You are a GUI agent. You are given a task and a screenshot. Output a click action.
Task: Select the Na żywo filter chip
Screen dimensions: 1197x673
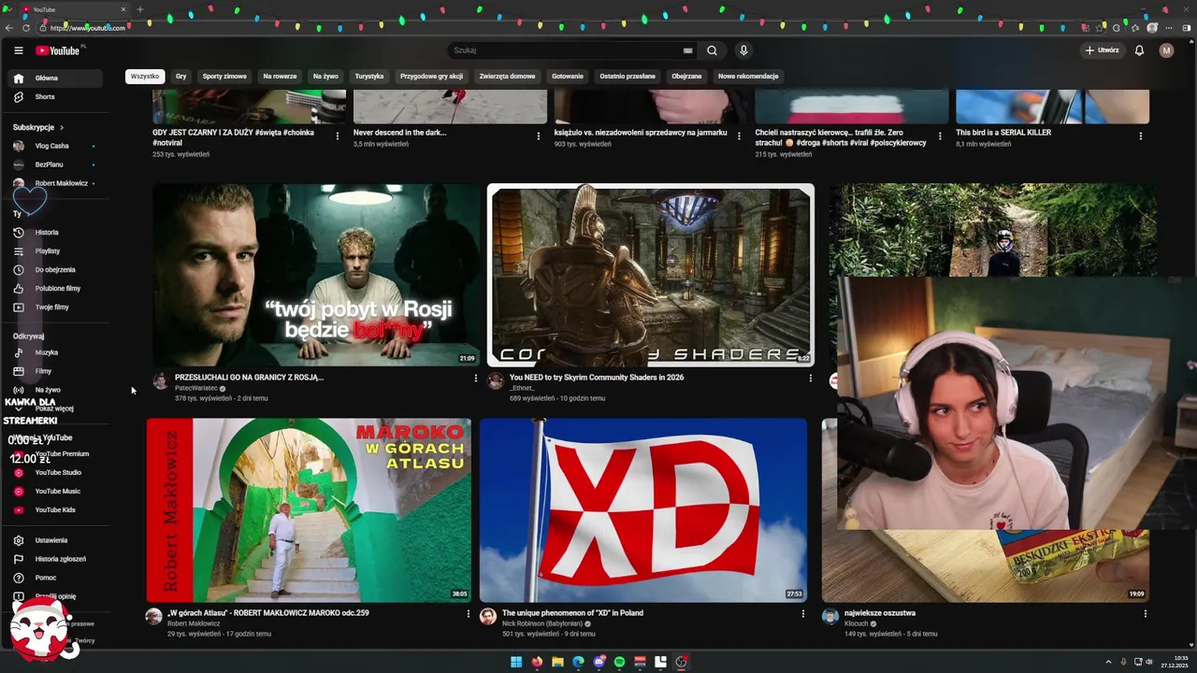click(325, 77)
